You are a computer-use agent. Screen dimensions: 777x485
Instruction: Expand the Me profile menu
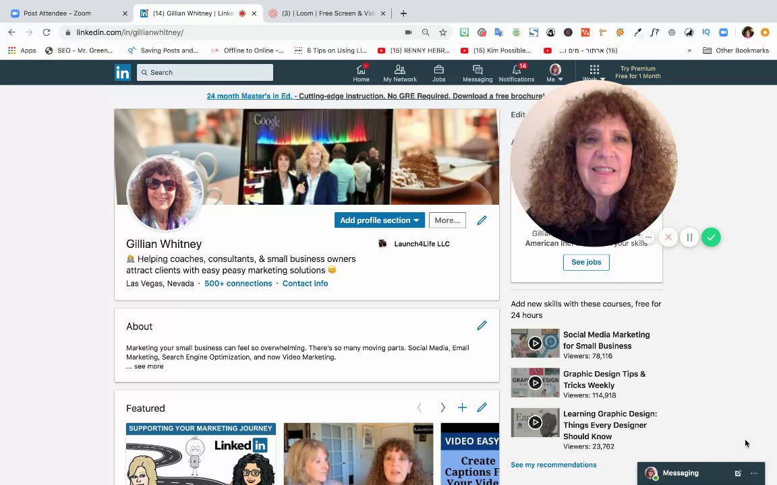[x=555, y=73]
